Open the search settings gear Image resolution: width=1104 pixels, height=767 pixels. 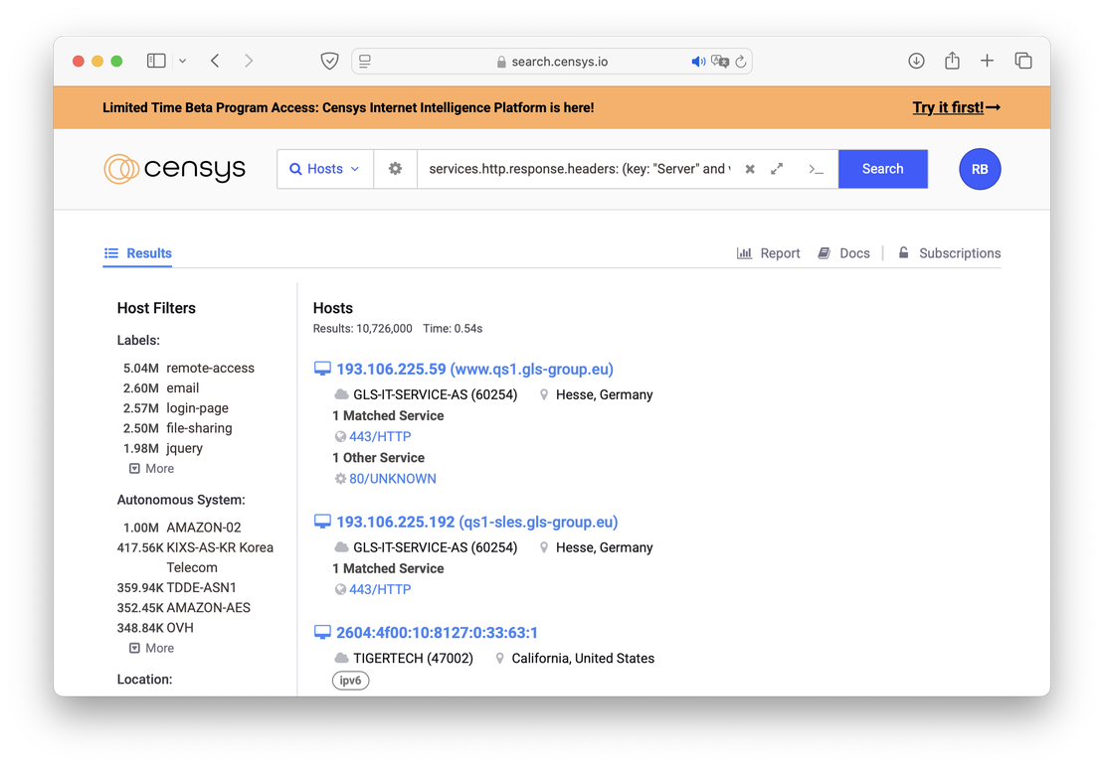pyautogui.click(x=395, y=169)
